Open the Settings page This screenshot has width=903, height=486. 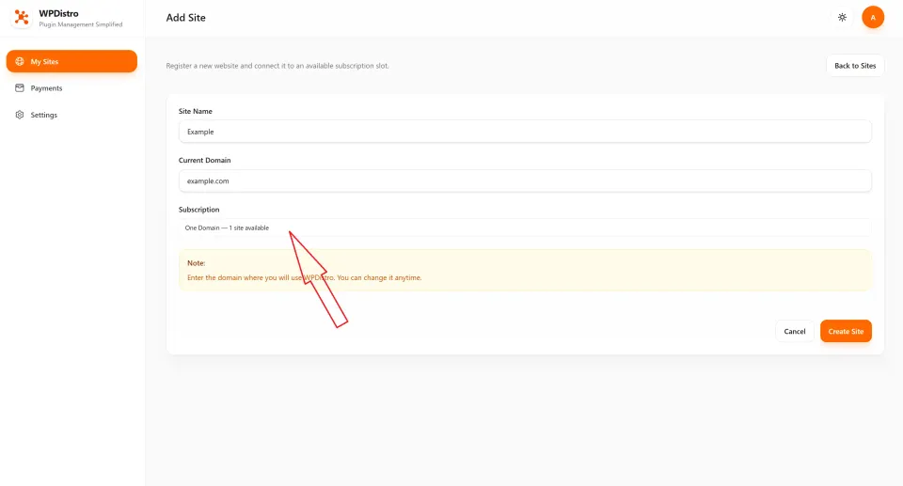pos(72,115)
